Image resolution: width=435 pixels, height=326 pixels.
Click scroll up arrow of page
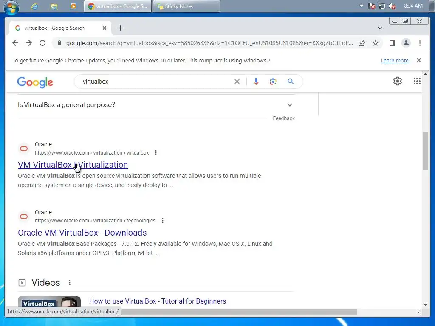coord(425,74)
